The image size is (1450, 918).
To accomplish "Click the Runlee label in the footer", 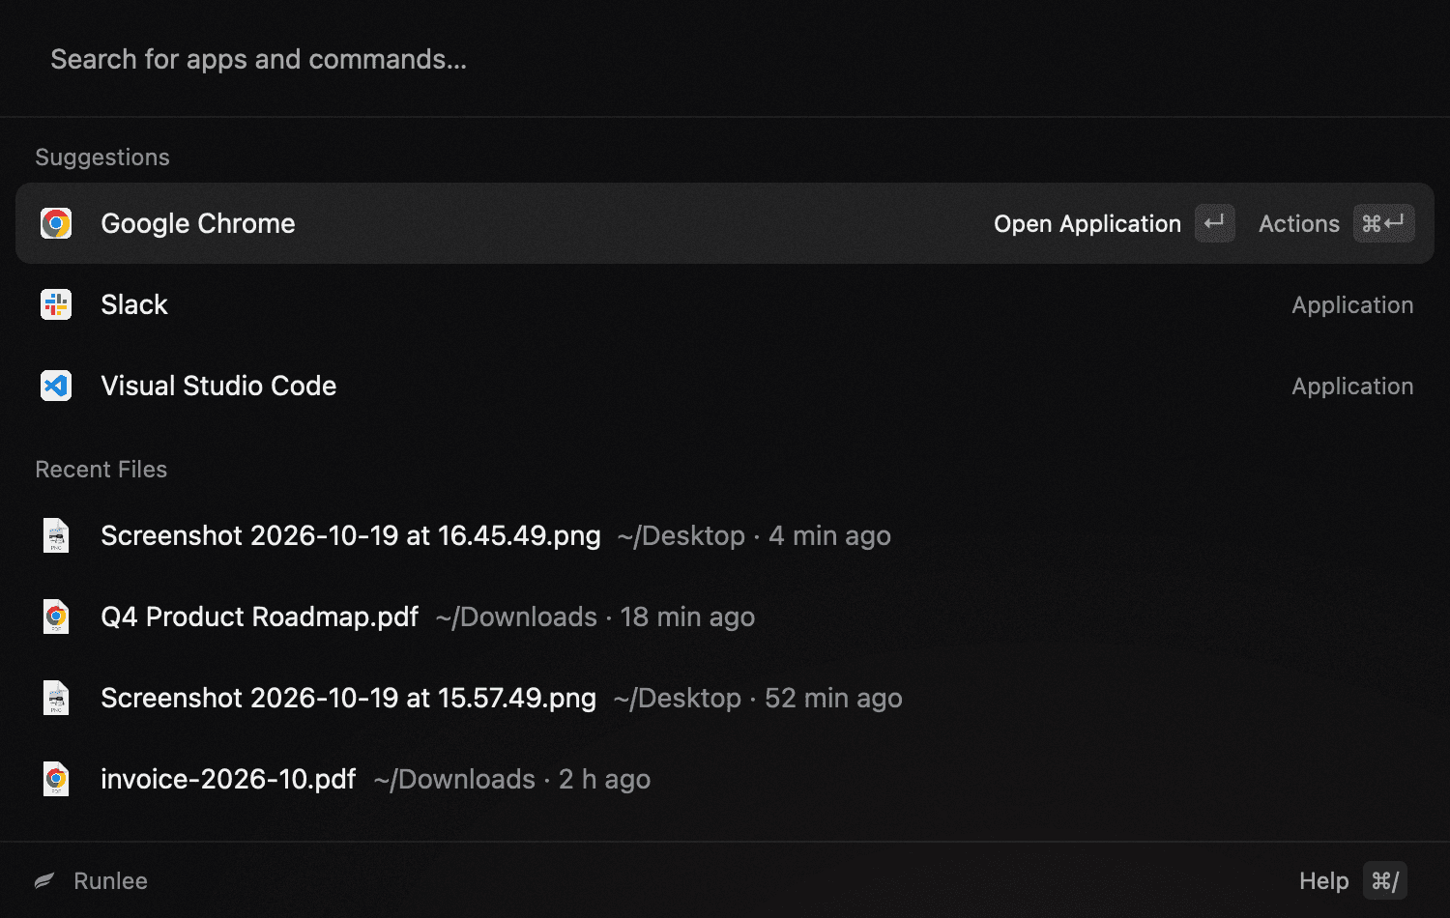I will 110,881.
